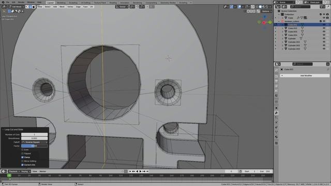Click the blue Z axis on navigation gizmo
Screen dimensions: 331x186
265,17
